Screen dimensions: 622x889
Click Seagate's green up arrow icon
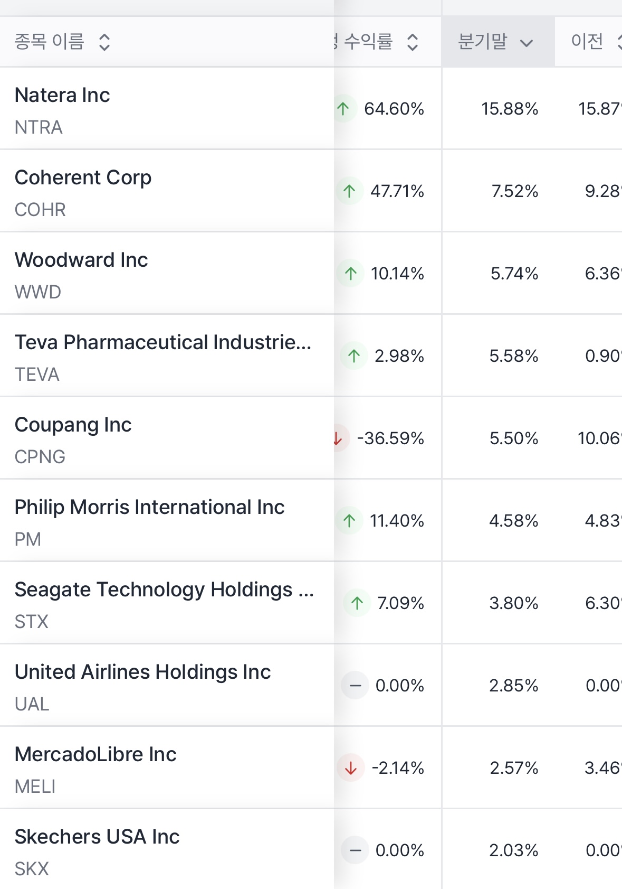click(357, 603)
